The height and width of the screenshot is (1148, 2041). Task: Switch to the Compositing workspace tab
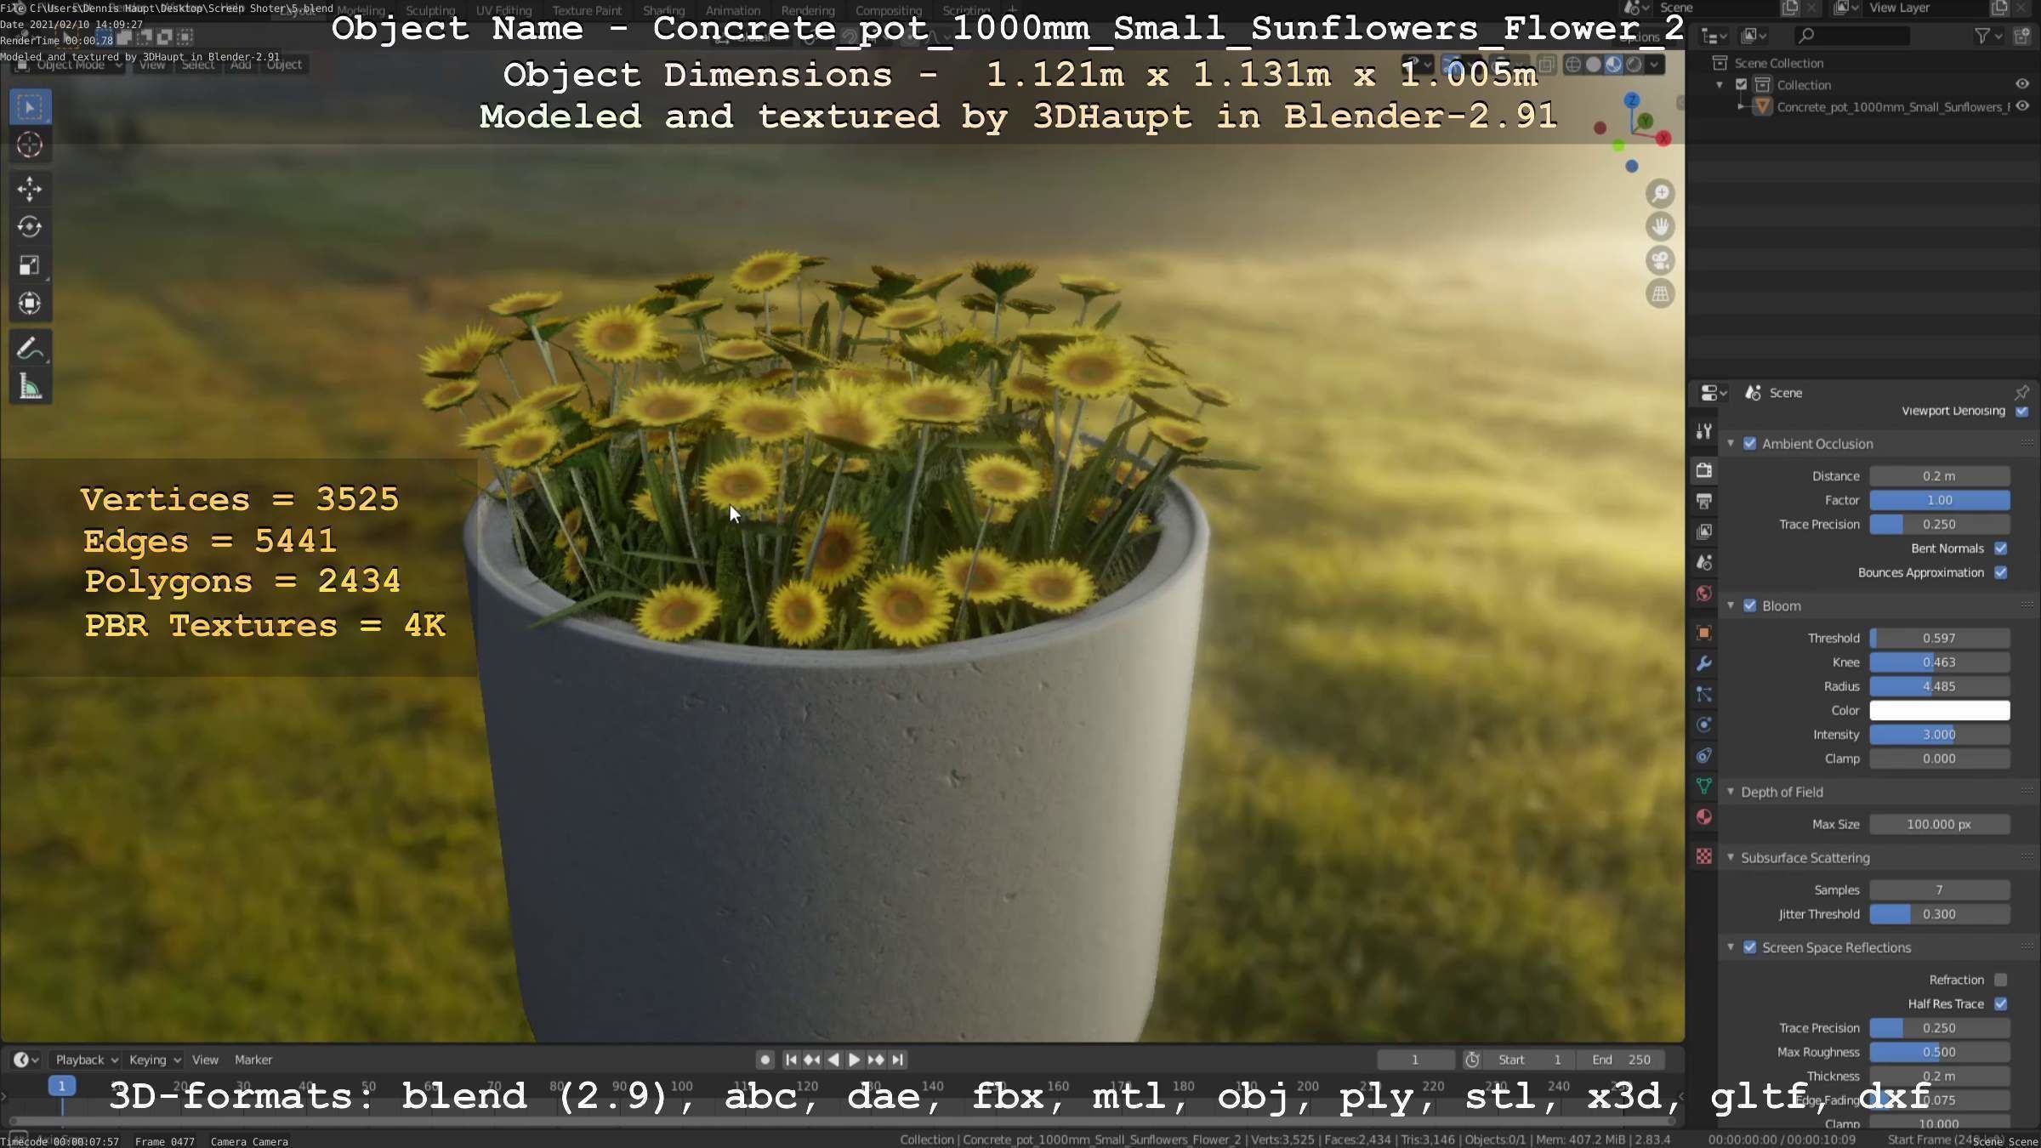[x=889, y=10]
